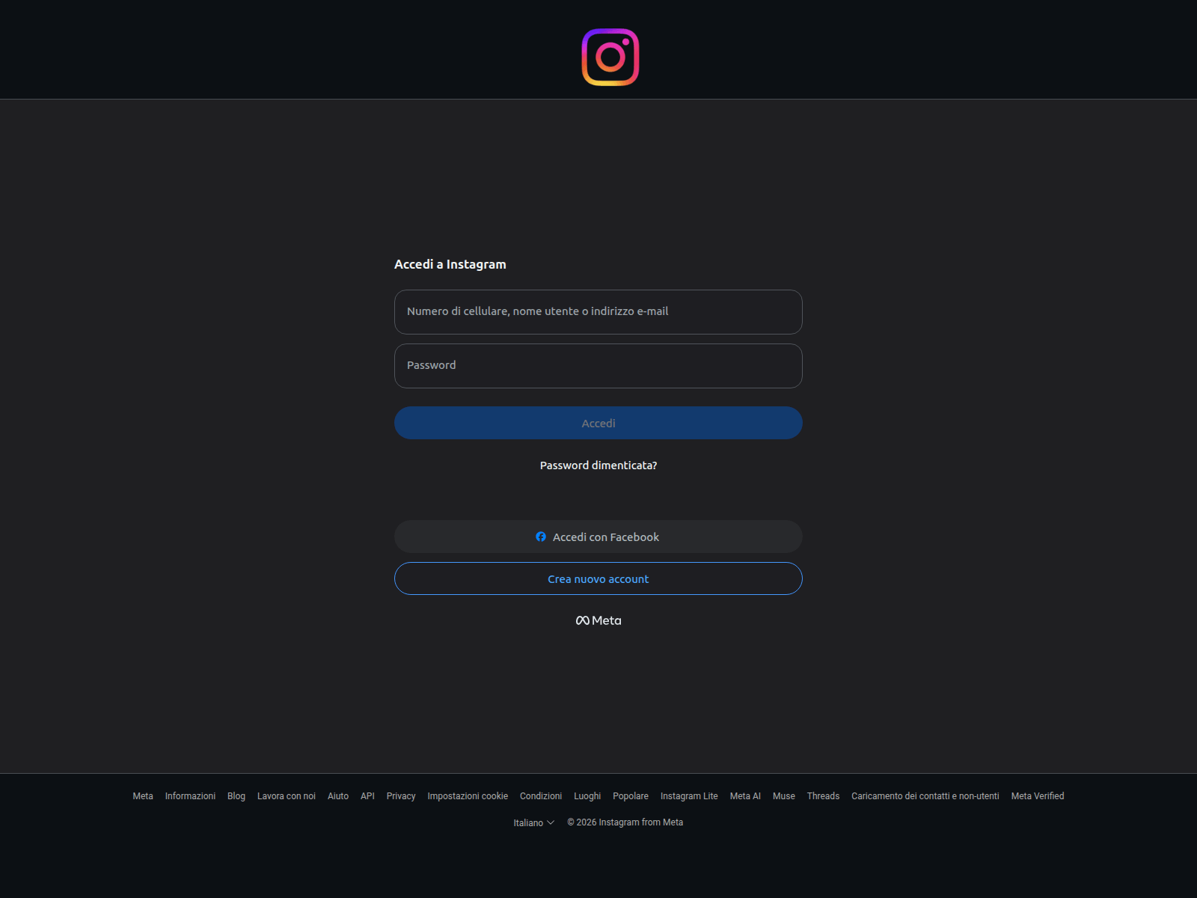Open the Meta footer link

(143, 796)
